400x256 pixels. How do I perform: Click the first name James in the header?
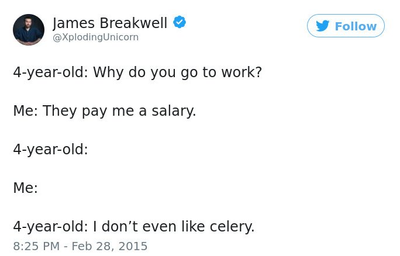(x=74, y=23)
